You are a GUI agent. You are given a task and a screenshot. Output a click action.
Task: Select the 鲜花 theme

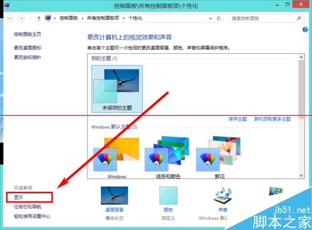click(x=219, y=157)
